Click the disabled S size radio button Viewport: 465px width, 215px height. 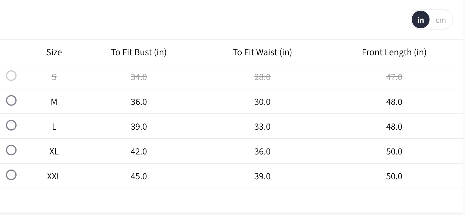11,76
